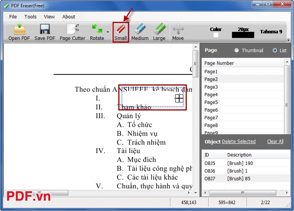Image resolution: width=294 pixels, height=211 pixels.
Task: Click the page list vertical scrollbar thumb
Action: (287, 100)
